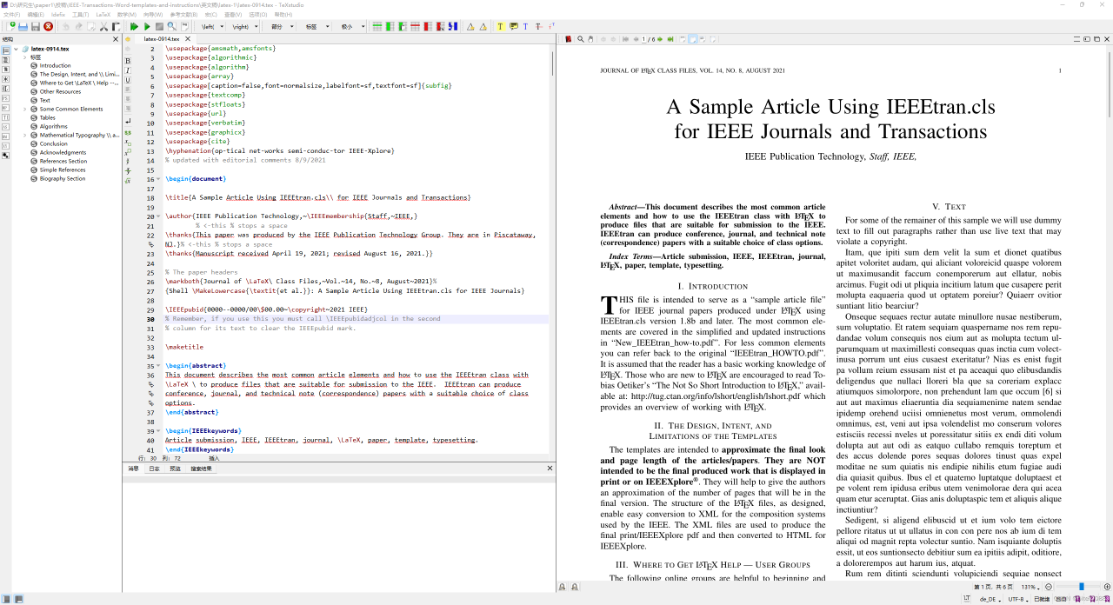Open the LaTeX menu

click(103, 15)
